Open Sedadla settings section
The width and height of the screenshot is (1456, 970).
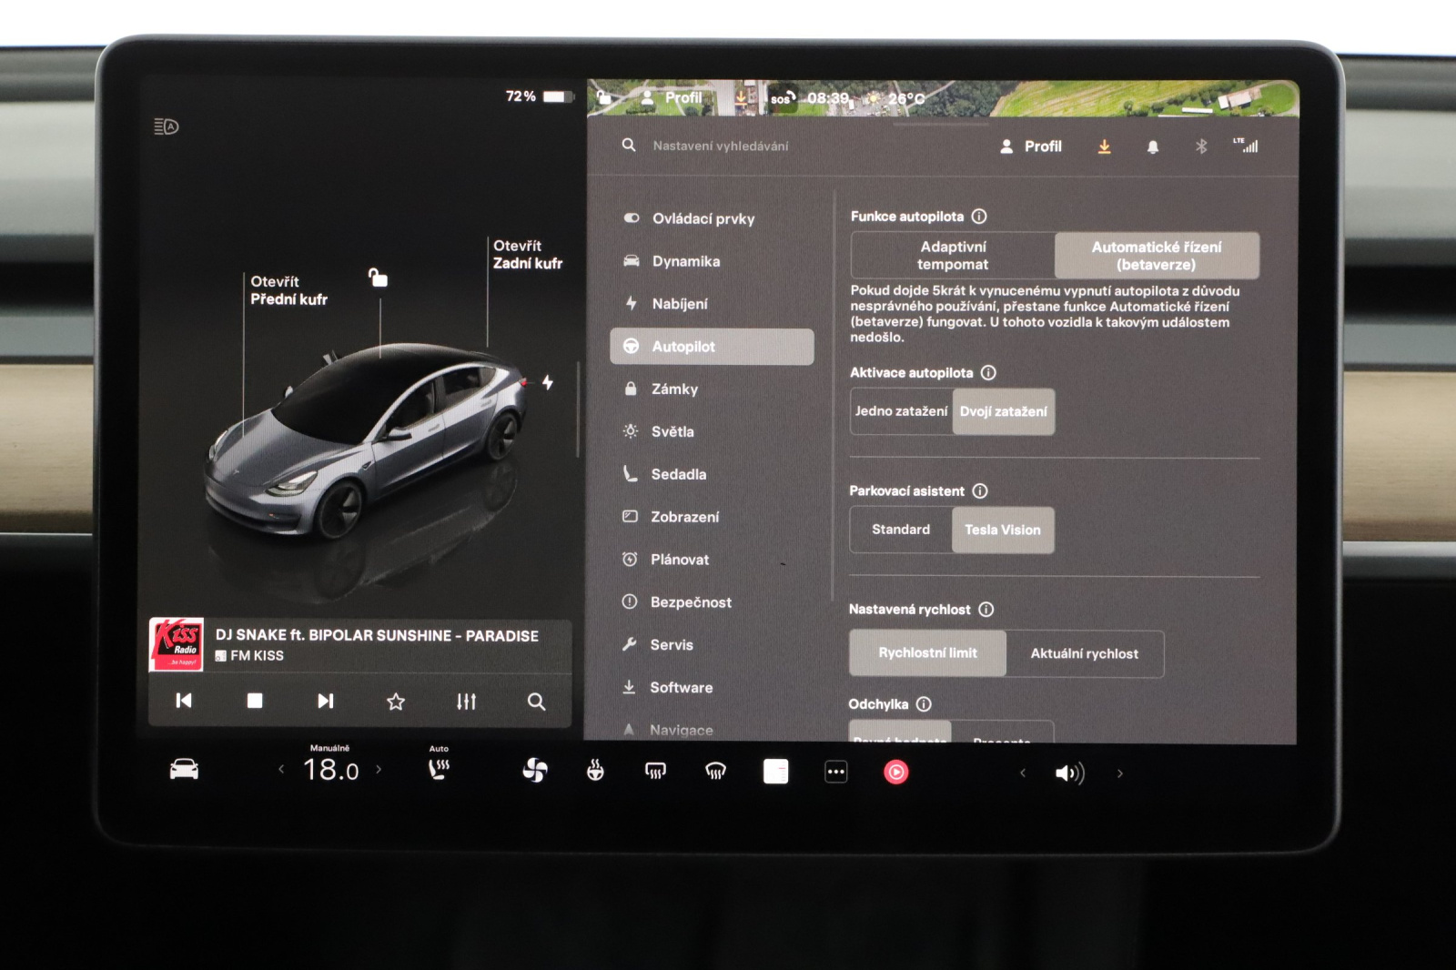(x=712, y=474)
